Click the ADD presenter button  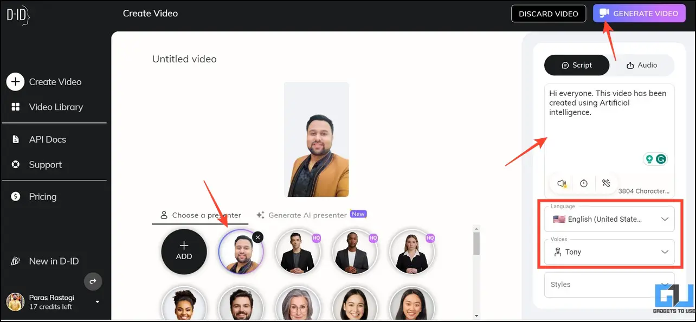[x=184, y=252]
